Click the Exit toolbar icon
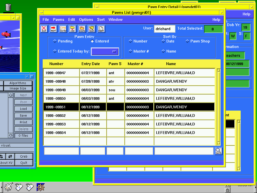This screenshot has height=193, width=257. (44, 29)
